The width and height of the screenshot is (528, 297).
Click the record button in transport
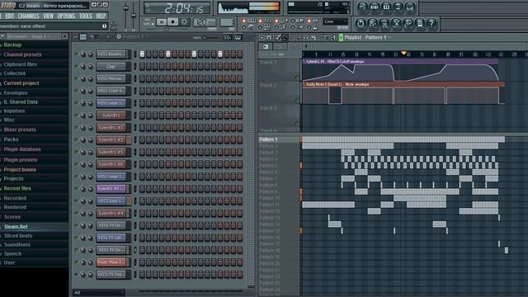pos(184,22)
